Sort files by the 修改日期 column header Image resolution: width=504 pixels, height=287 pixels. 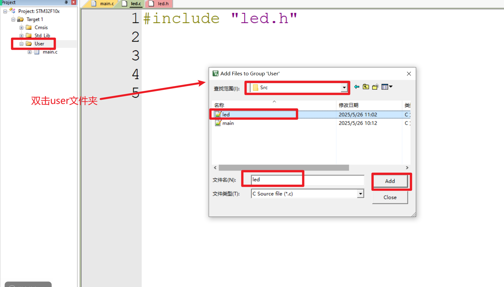coord(369,105)
